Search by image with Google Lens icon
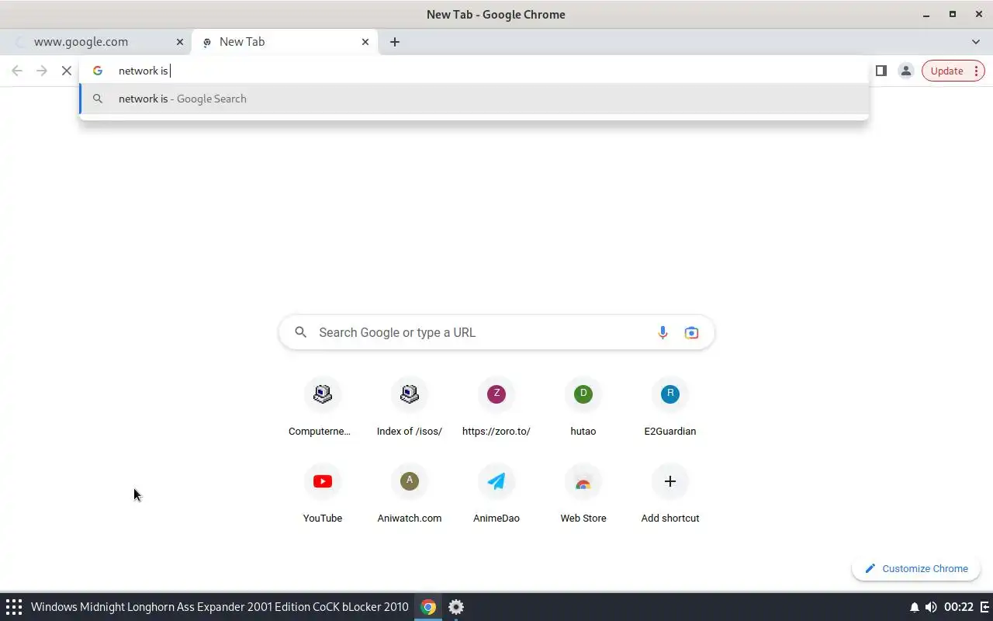Image resolution: width=993 pixels, height=621 pixels. 691,332
